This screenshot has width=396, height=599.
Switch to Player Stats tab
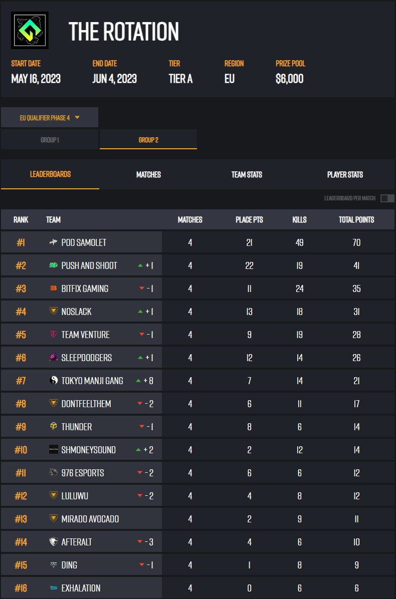tap(345, 175)
